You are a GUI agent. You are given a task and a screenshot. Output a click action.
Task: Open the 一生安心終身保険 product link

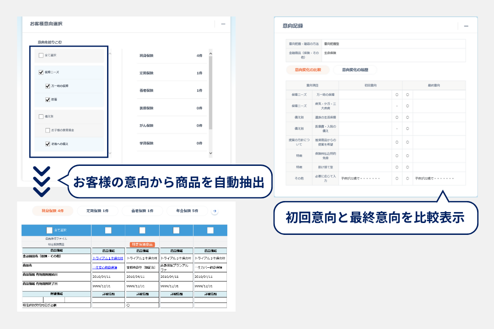pos(105,267)
